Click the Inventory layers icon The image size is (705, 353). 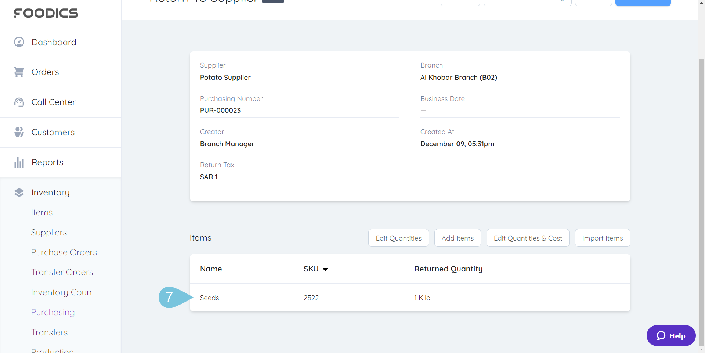(19, 192)
